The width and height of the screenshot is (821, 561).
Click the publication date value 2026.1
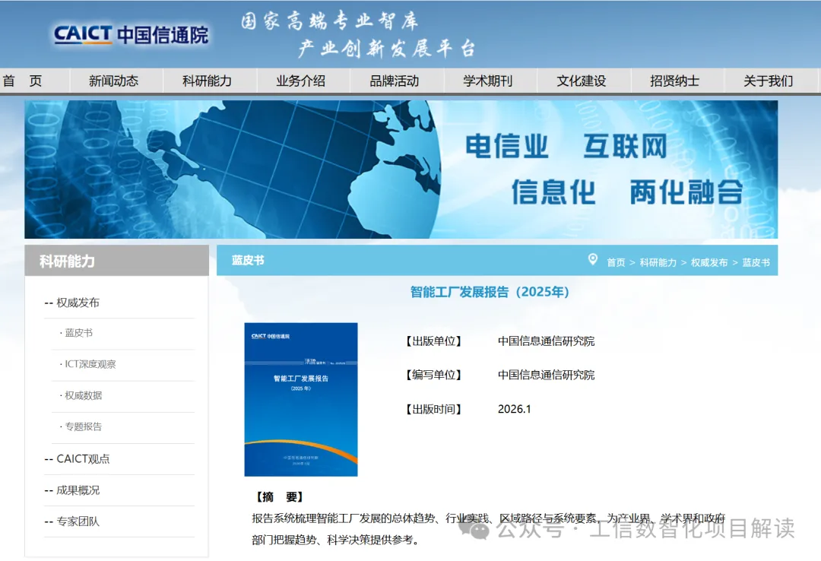point(514,409)
